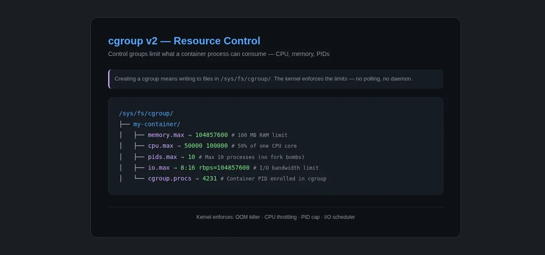Select the 'my-container/' directory row
Viewport: 545px width, 255px height.
coord(157,124)
